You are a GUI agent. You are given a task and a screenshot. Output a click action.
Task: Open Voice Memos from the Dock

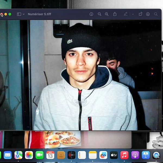71,155
